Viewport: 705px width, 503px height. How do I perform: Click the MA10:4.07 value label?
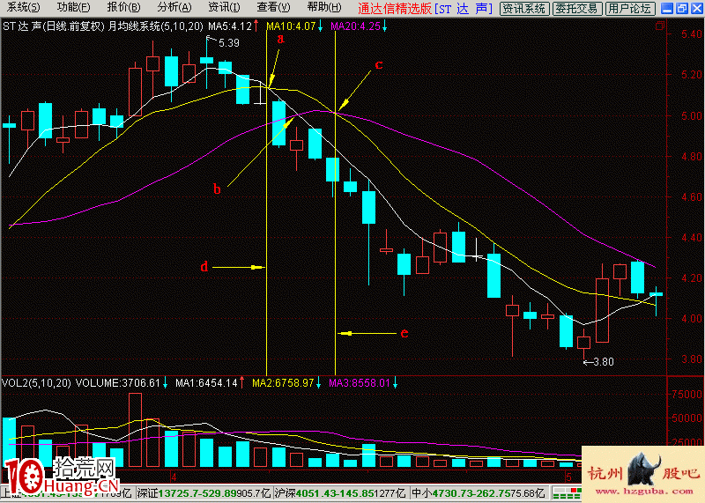pos(291,26)
